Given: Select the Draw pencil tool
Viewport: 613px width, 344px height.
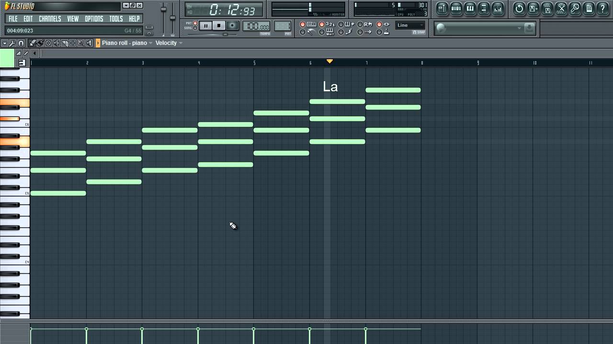Looking at the screenshot, I should (33, 43).
